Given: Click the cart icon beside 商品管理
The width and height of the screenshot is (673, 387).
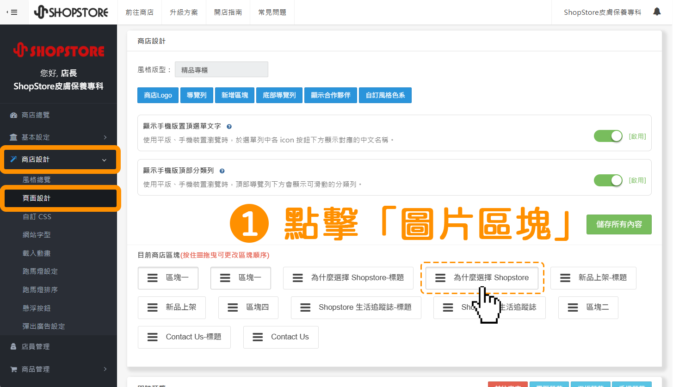Looking at the screenshot, I should point(13,369).
